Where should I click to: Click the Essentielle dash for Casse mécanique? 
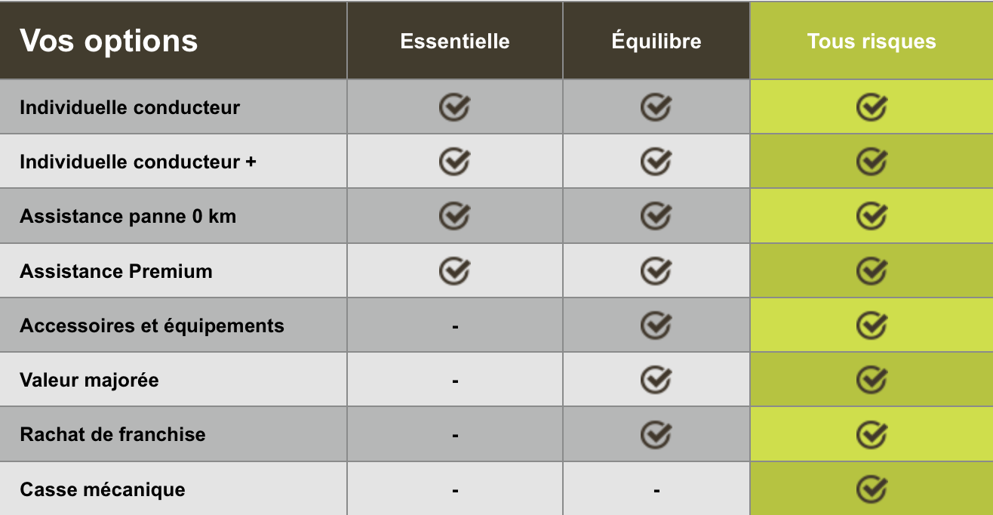click(455, 491)
